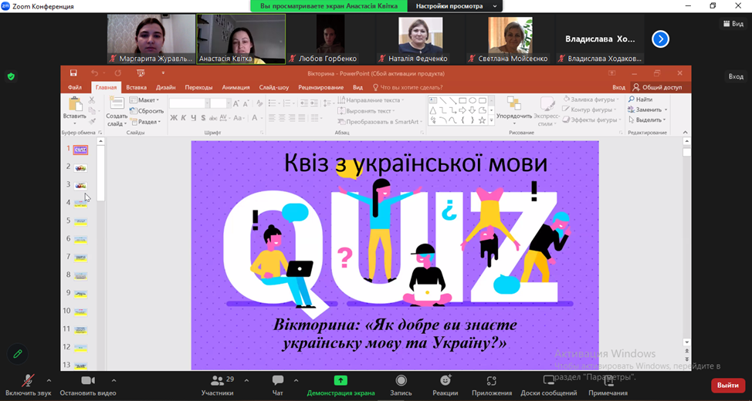752x401 pixels.
Task: Click the Create slide (Создать слайд) icon
Action: point(117,103)
